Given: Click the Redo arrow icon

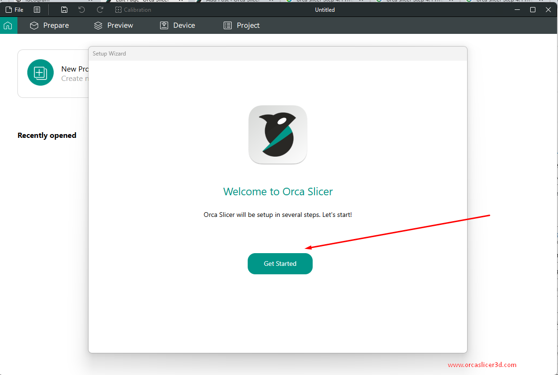Looking at the screenshot, I should [100, 10].
